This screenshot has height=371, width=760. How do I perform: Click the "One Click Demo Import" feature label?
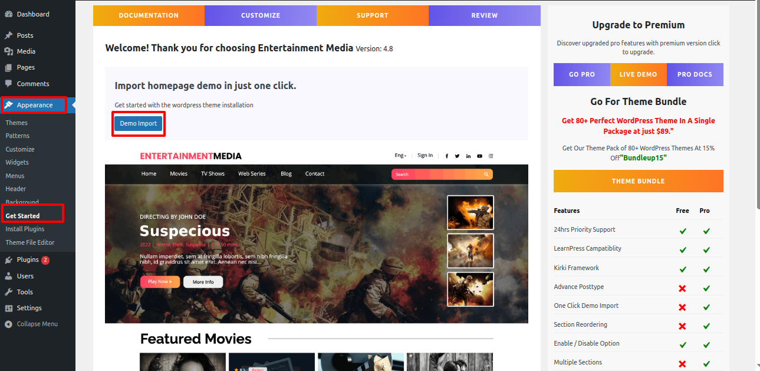click(x=586, y=306)
